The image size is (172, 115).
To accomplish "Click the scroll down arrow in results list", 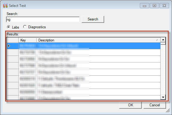I will [x=163, y=97].
